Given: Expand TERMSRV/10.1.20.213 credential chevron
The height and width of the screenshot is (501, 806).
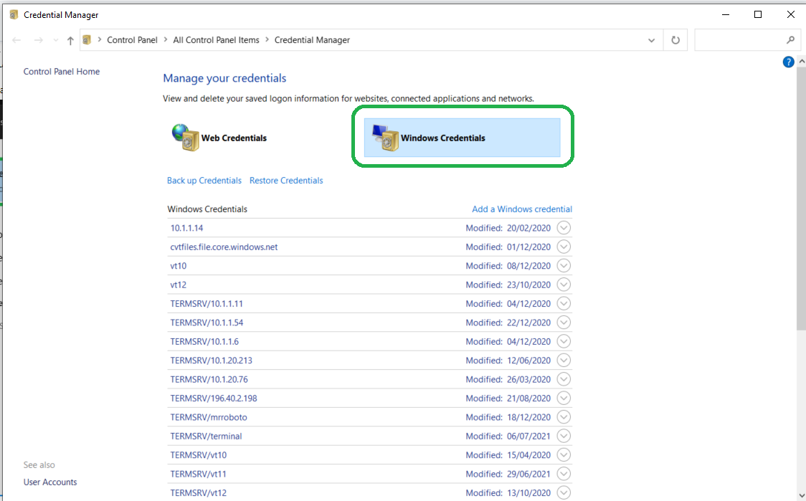Looking at the screenshot, I should (x=564, y=361).
